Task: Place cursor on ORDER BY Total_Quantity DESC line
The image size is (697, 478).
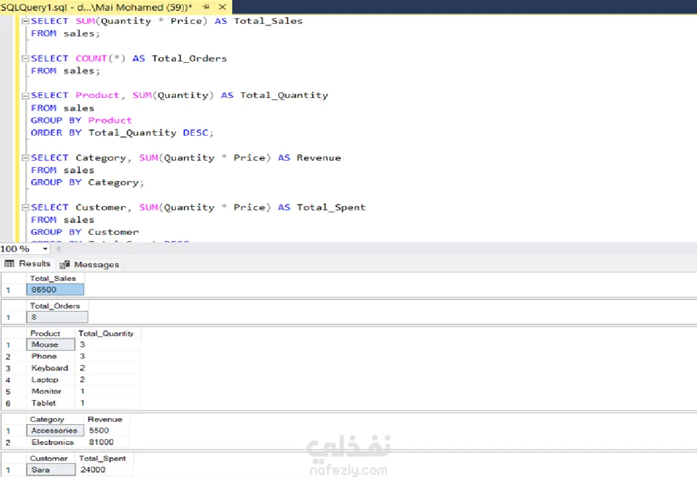Action: point(122,133)
